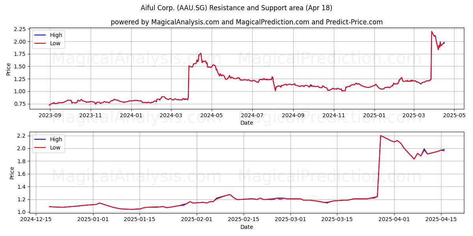
Task: Click the '2024-09' x-axis label on top chart
Action: click(293, 115)
